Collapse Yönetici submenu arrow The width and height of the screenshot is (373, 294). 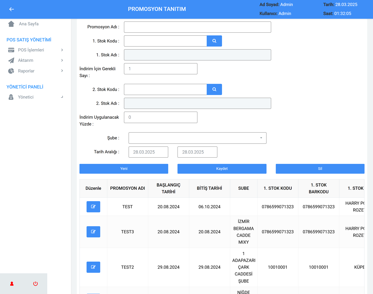click(62, 97)
